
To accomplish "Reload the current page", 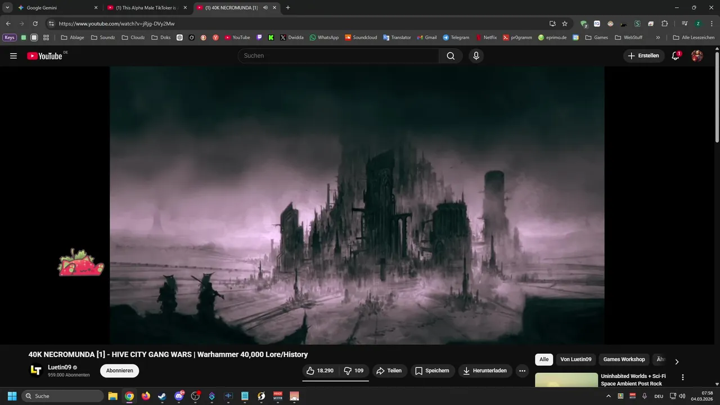I will click(35, 24).
